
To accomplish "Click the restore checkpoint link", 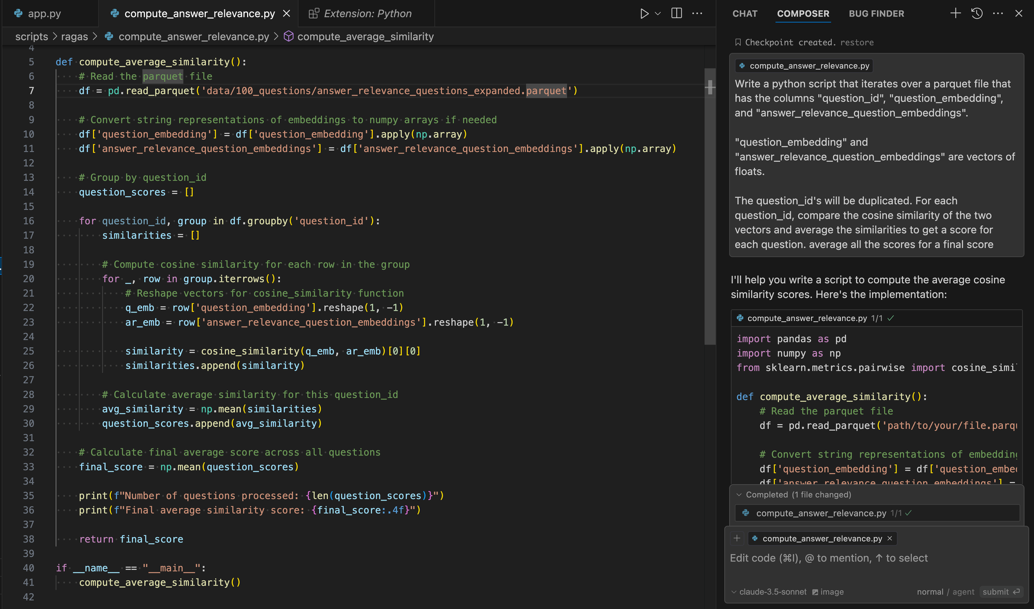I will click(857, 42).
